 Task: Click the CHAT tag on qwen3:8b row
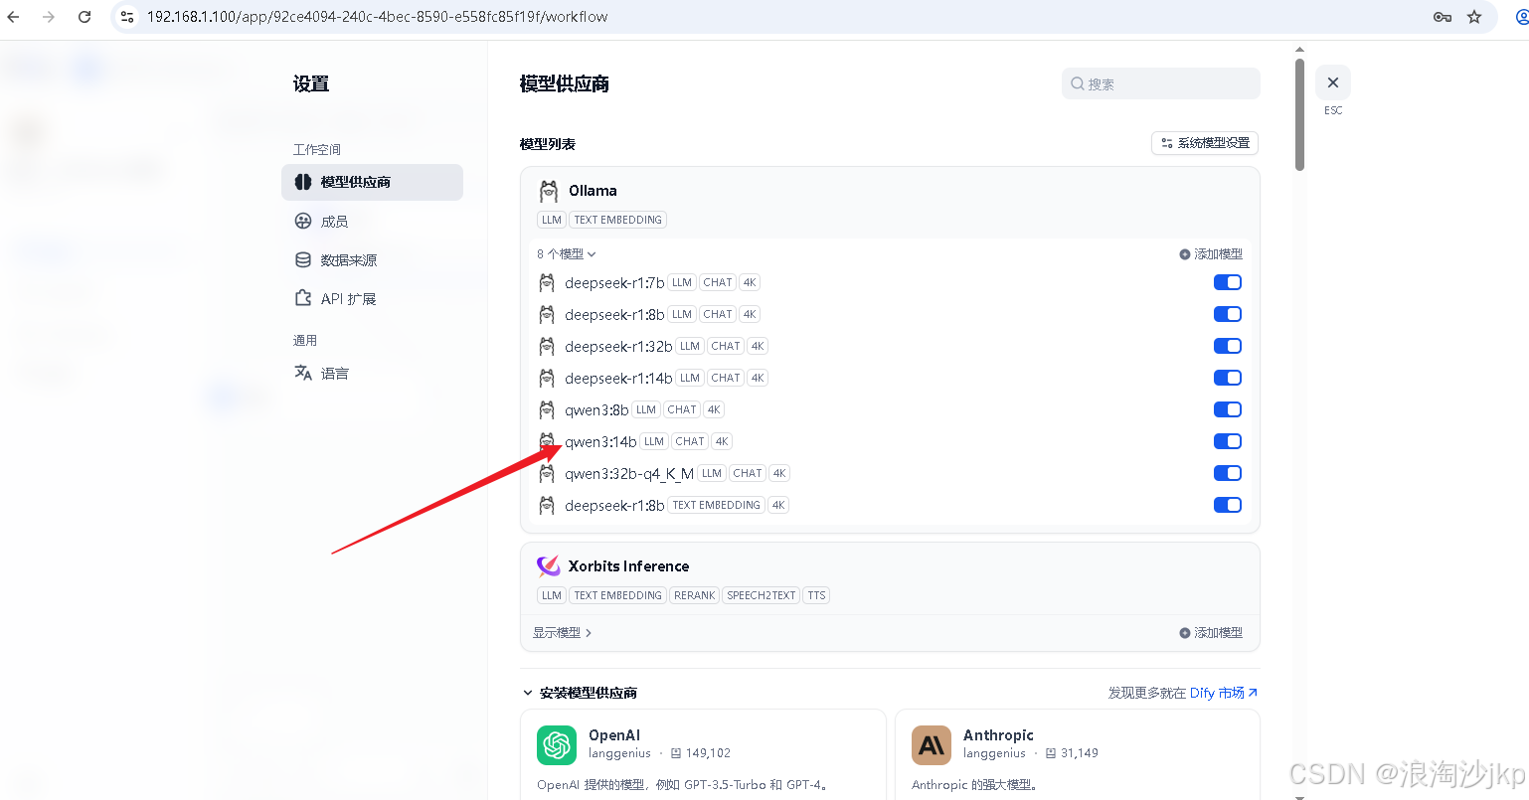(682, 409)
